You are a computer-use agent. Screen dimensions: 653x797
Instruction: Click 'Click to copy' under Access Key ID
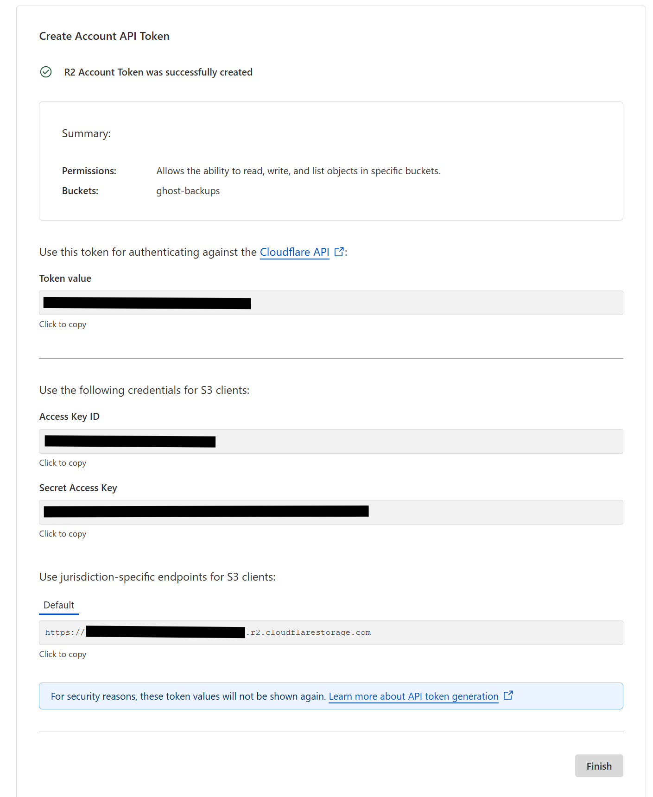pyautogui.click(x=63, y=463)
